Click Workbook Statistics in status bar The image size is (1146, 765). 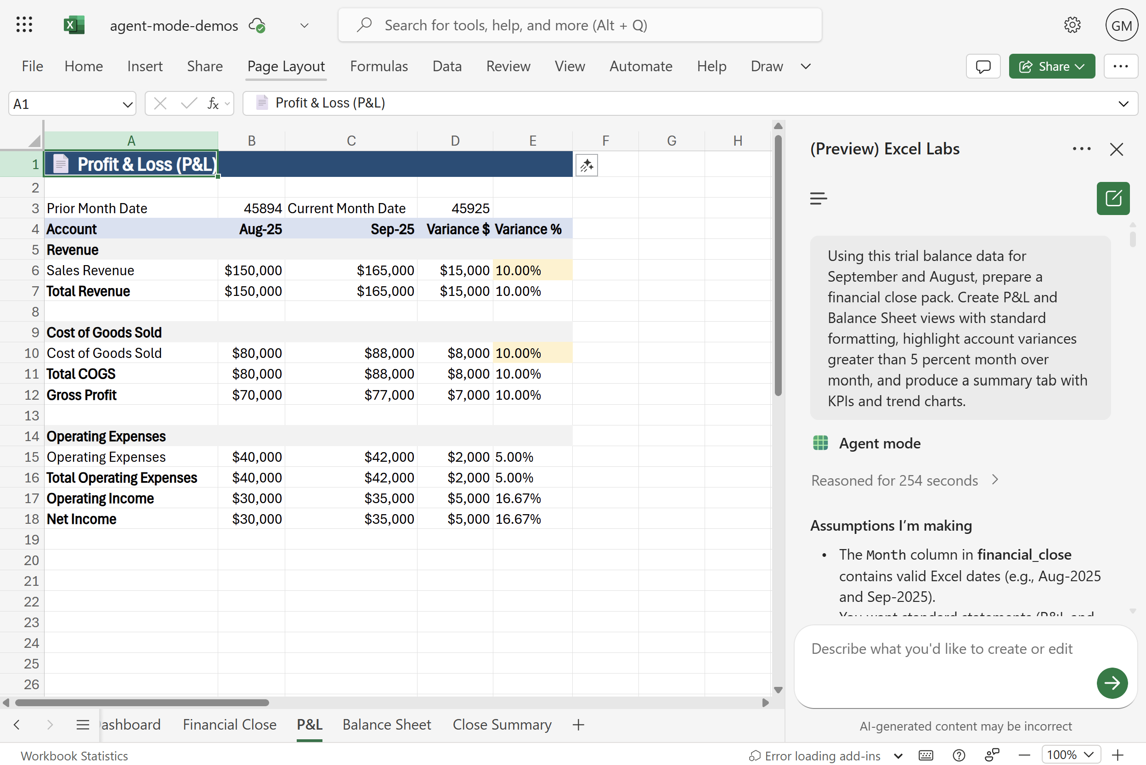tap(74, 756)
